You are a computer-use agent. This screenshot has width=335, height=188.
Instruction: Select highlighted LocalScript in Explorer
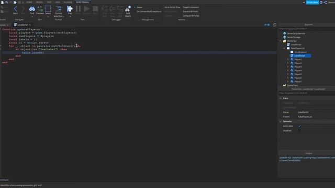coord(300,56)
